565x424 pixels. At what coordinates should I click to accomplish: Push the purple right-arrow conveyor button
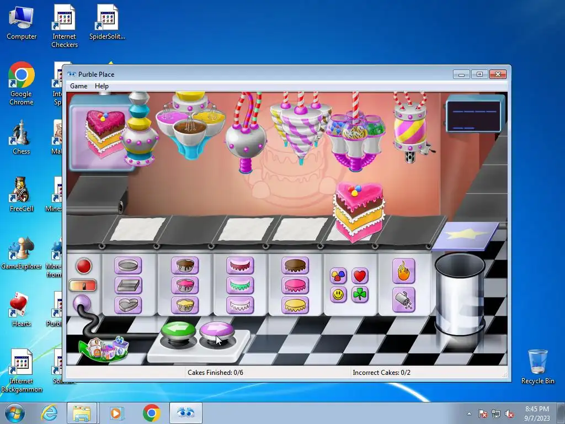click(216, 330)
